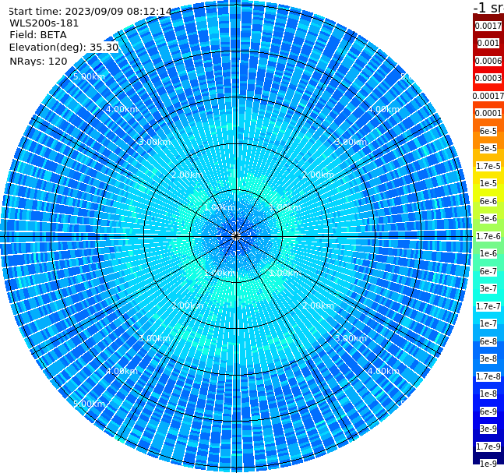Click the upper-left 5.00km range label
504x473 pixels.
pyautogui.click(x=89, y=76)
